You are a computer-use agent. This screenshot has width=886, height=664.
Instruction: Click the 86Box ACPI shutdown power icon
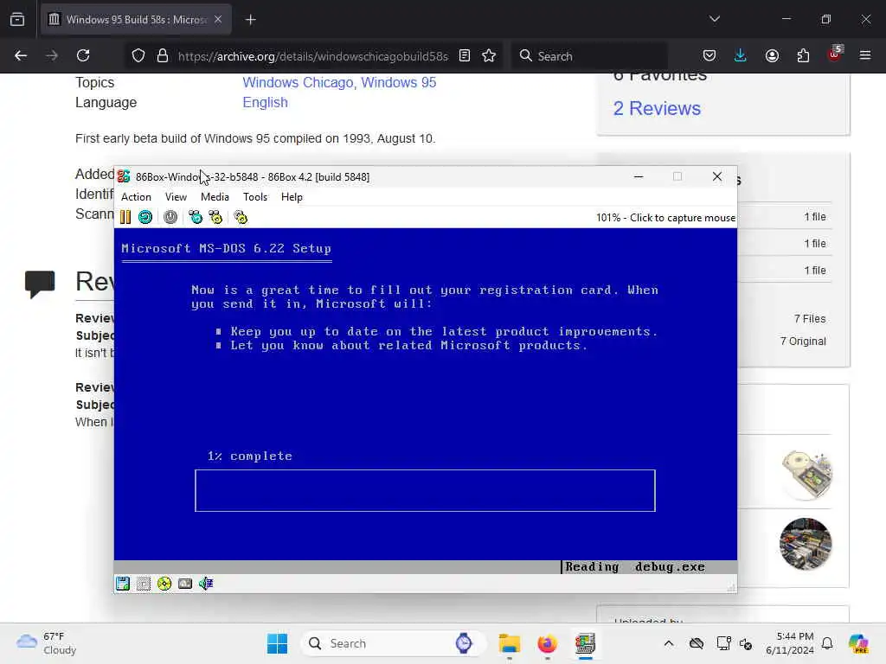coord(170,217)
